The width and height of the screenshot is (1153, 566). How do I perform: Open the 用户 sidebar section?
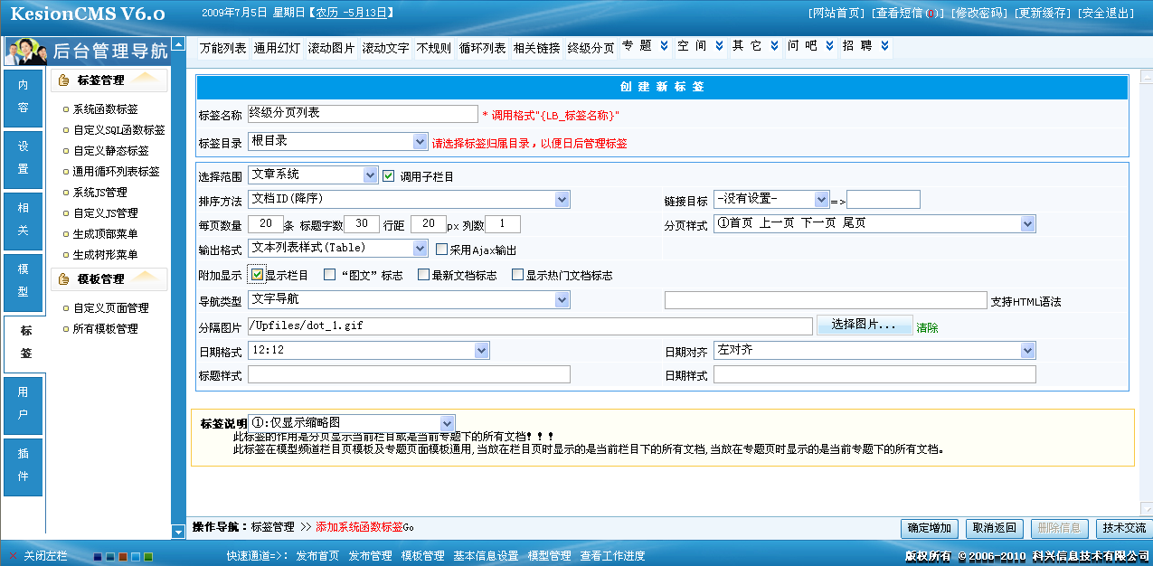click(24, 407)
